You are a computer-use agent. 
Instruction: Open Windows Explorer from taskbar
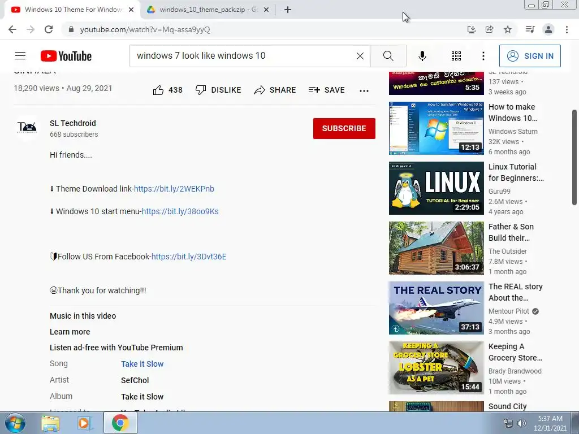tap(50, 423)
